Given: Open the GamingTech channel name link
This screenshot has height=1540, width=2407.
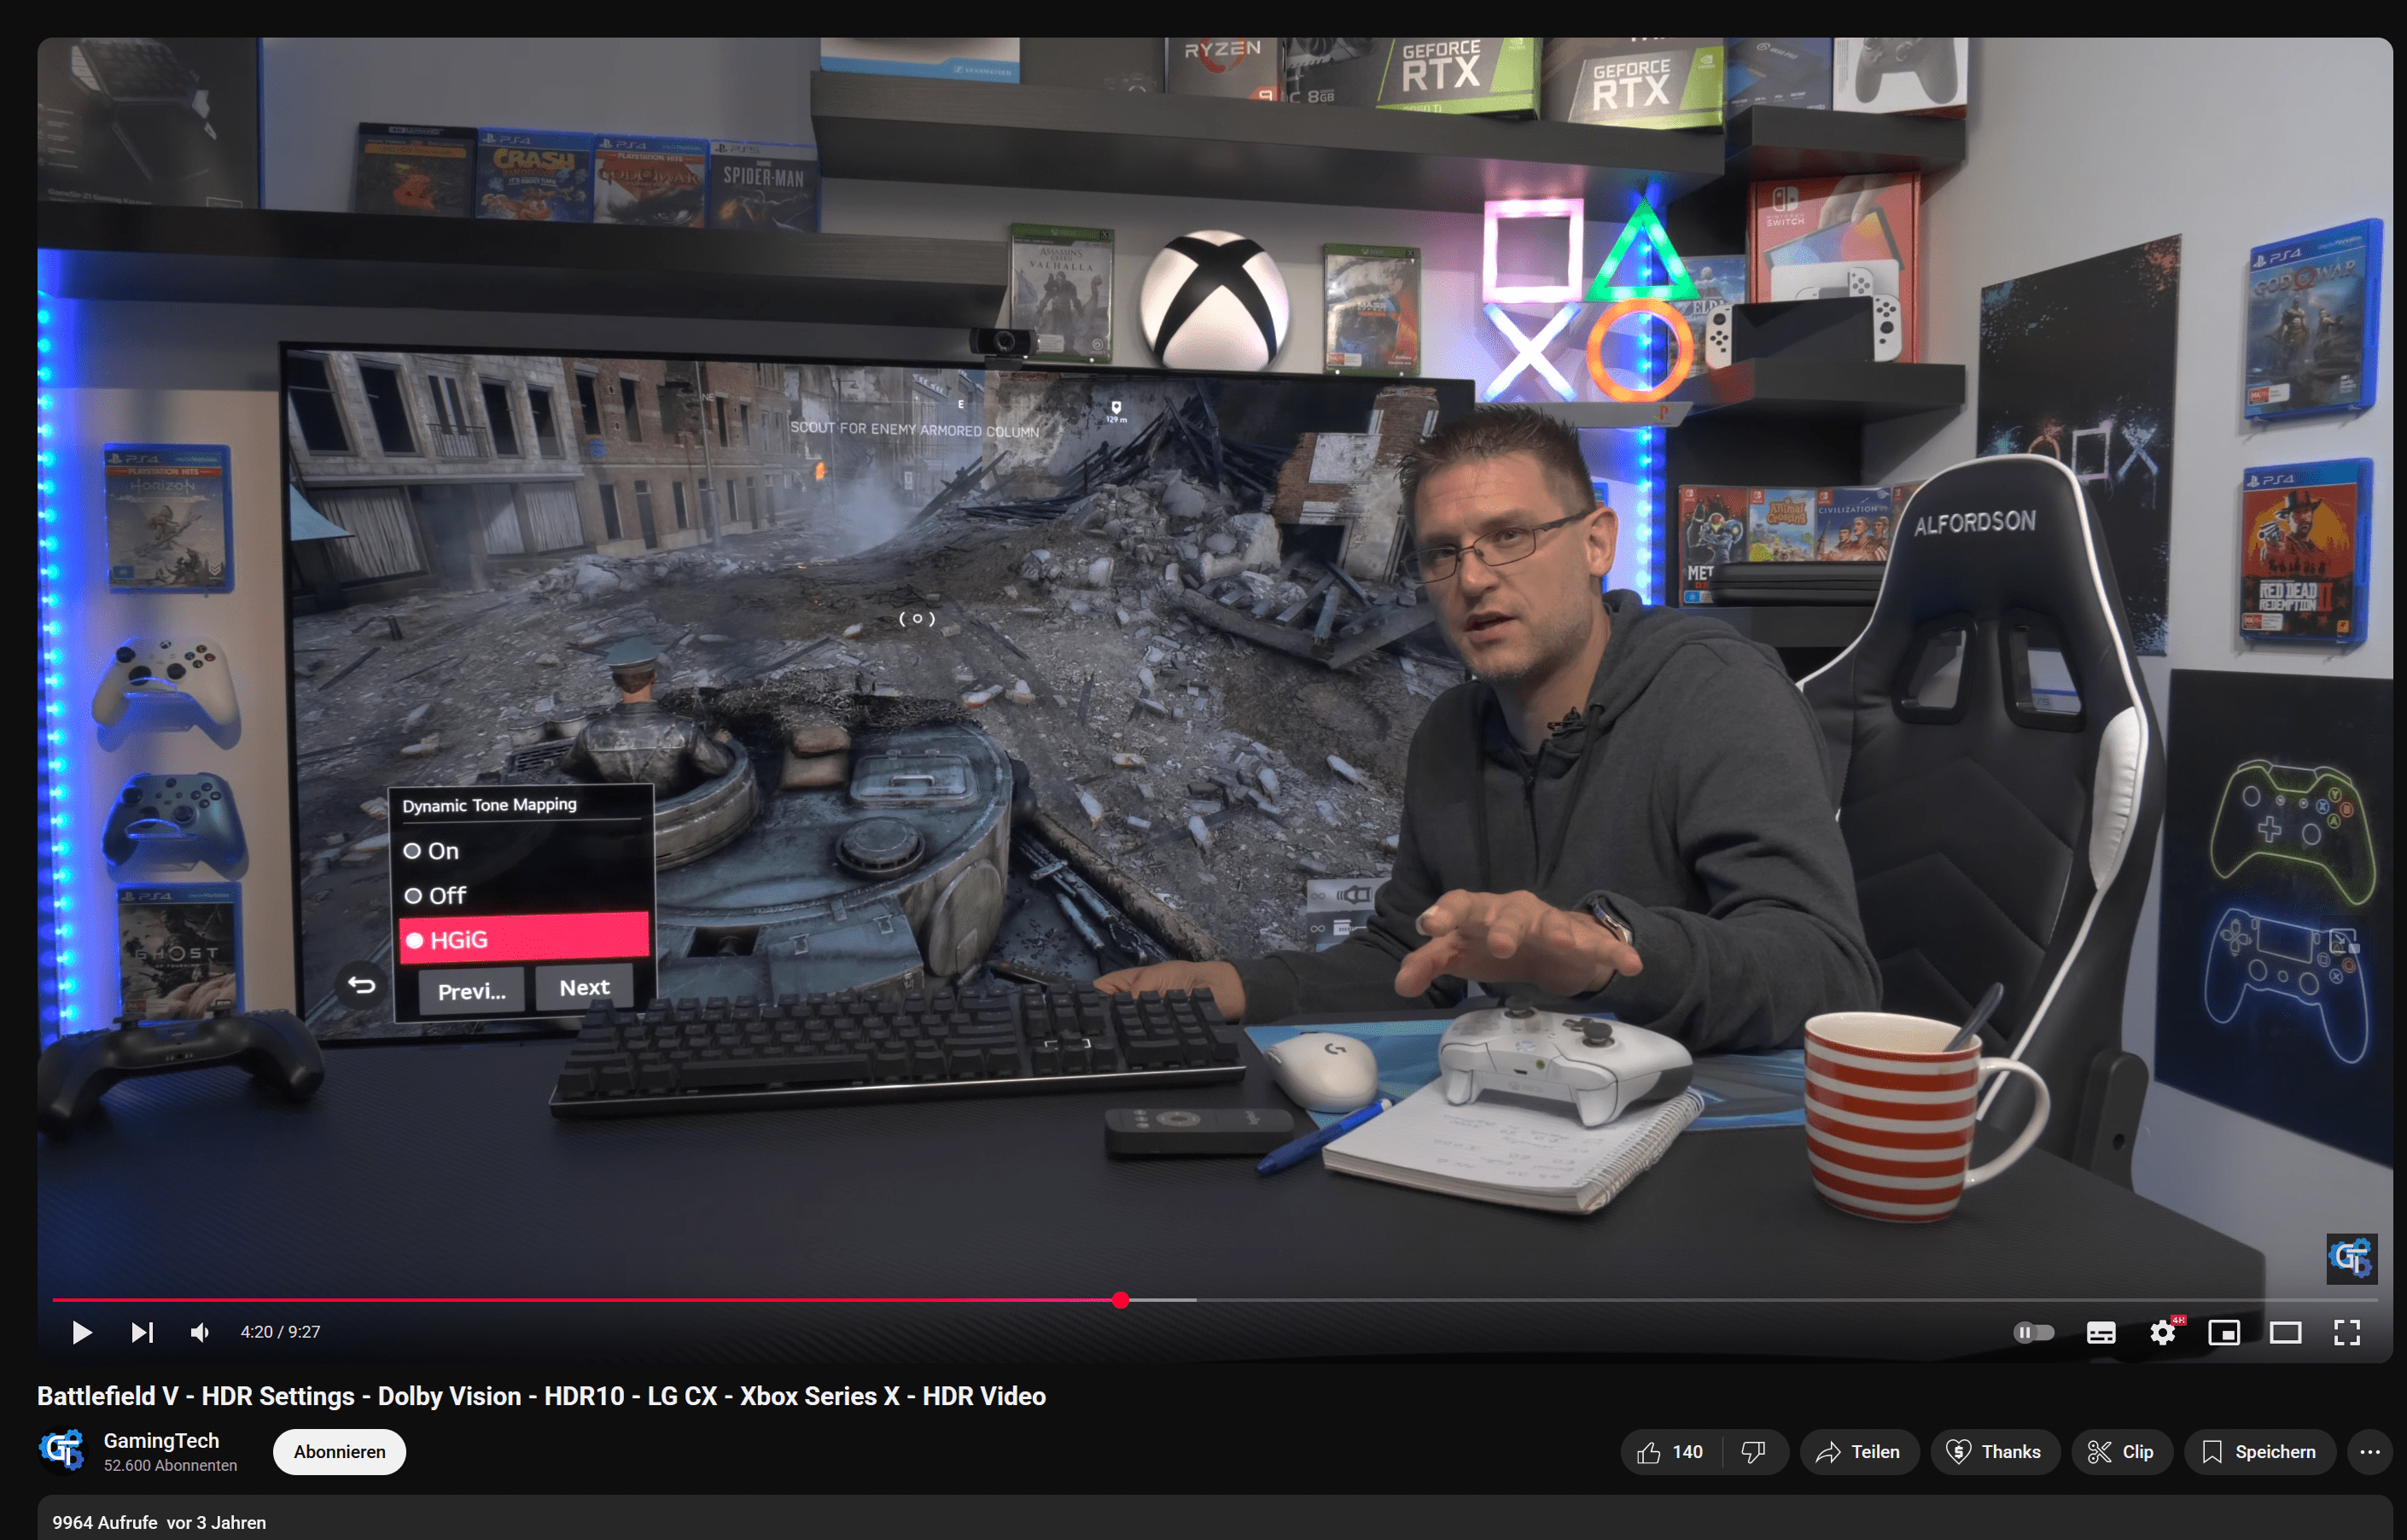Looking at the screenshot, I should (161, 1440).
